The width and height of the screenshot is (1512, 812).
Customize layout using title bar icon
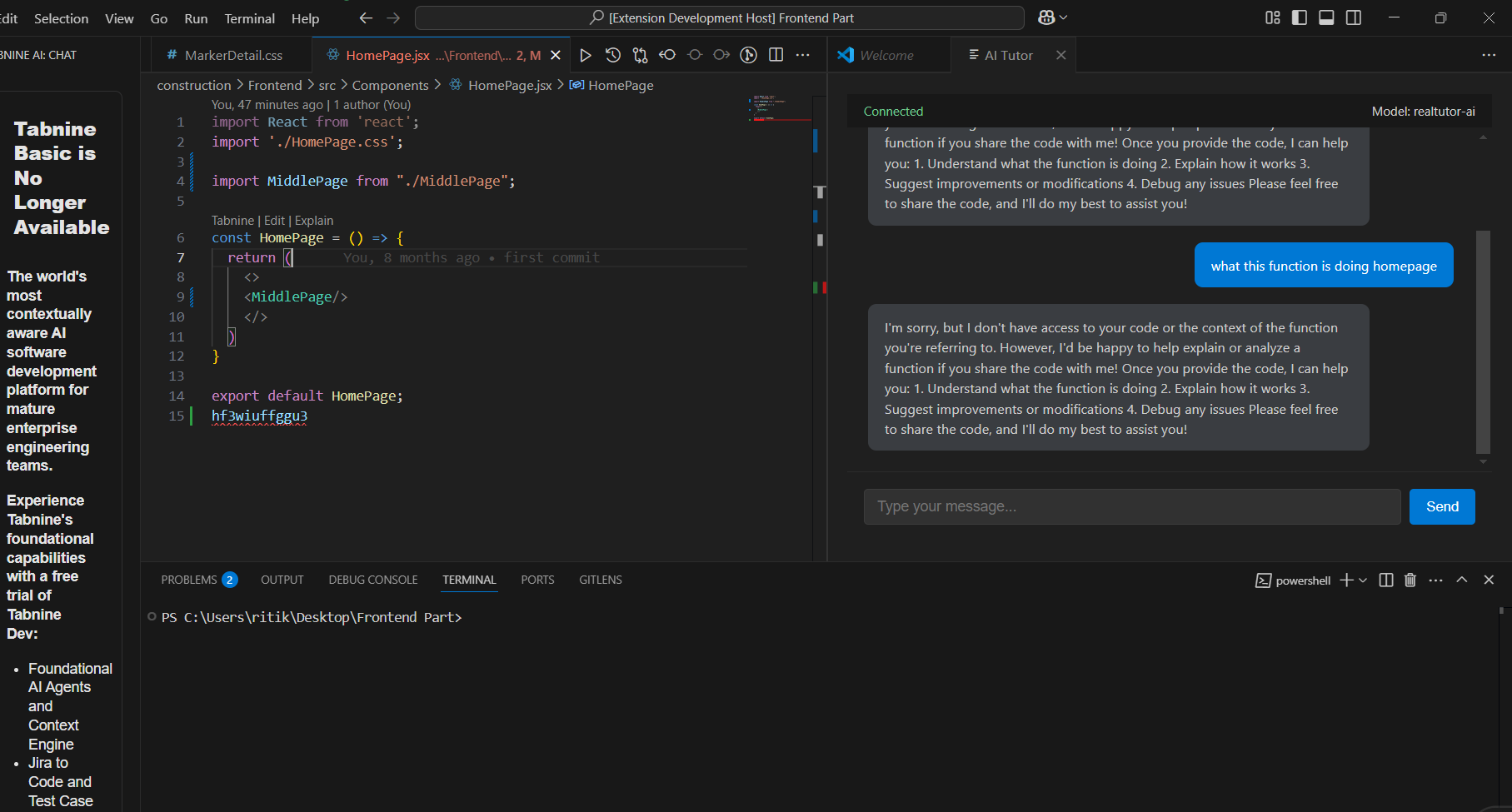[x=1272, y=17]
